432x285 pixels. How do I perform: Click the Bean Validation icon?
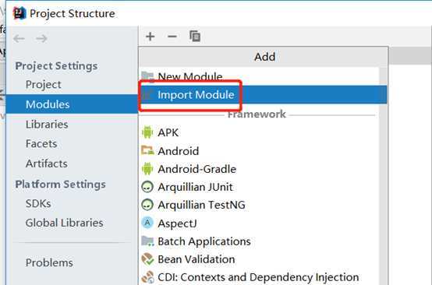[x=147, y=259]
